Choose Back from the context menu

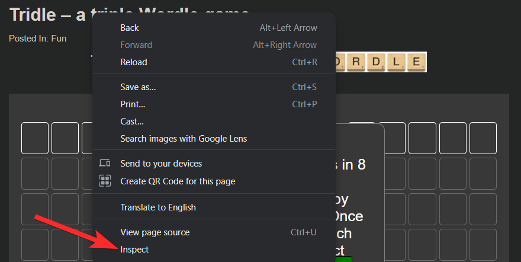click(x=130, y=28)
